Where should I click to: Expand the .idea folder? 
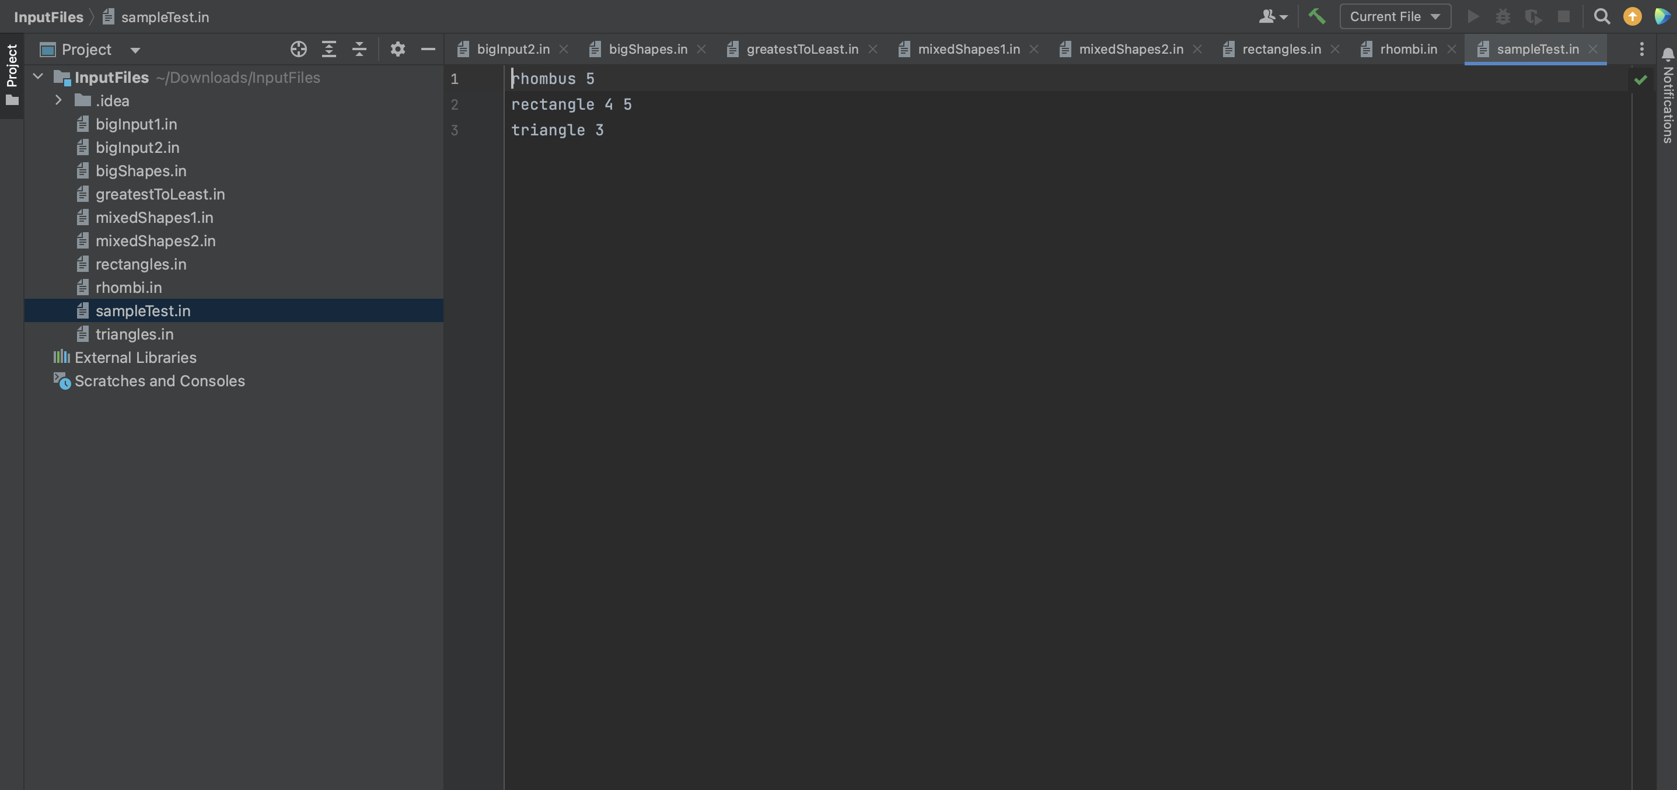point(58,100)
